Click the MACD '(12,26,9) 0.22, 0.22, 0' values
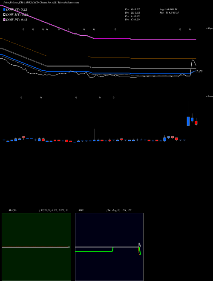The image size is (213, 281). pyautogui.click(x=53, y=210)
